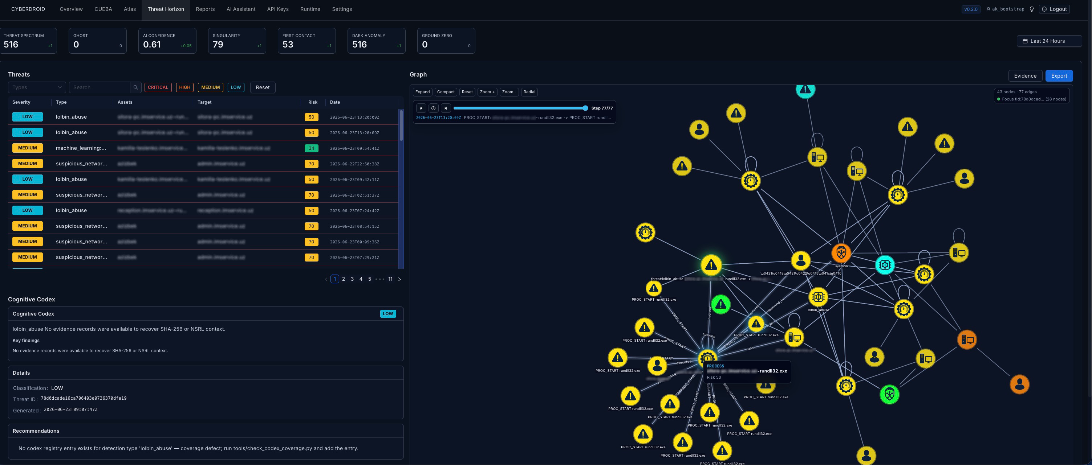Open the Types filter dropdown
This screenshot has height=465, width=1092.
point(37,87)
